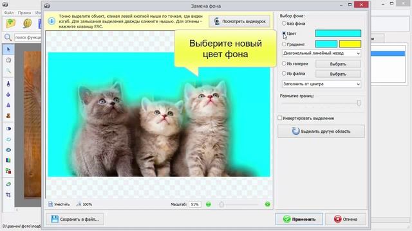Viewport: 412px width, 231px height.
Task: Click 'Выделить другую область' button
Action: coord(321,131)
